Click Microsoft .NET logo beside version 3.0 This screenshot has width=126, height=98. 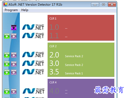(33, 63)
